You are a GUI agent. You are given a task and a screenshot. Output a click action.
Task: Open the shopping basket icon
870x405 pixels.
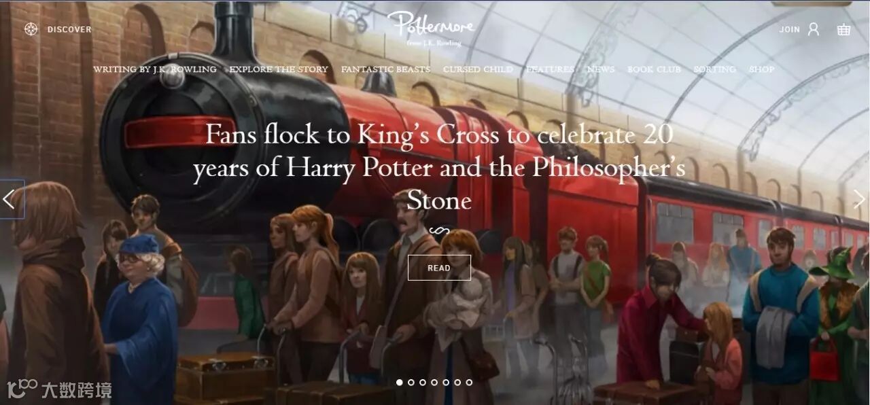(x=843, y=29)
